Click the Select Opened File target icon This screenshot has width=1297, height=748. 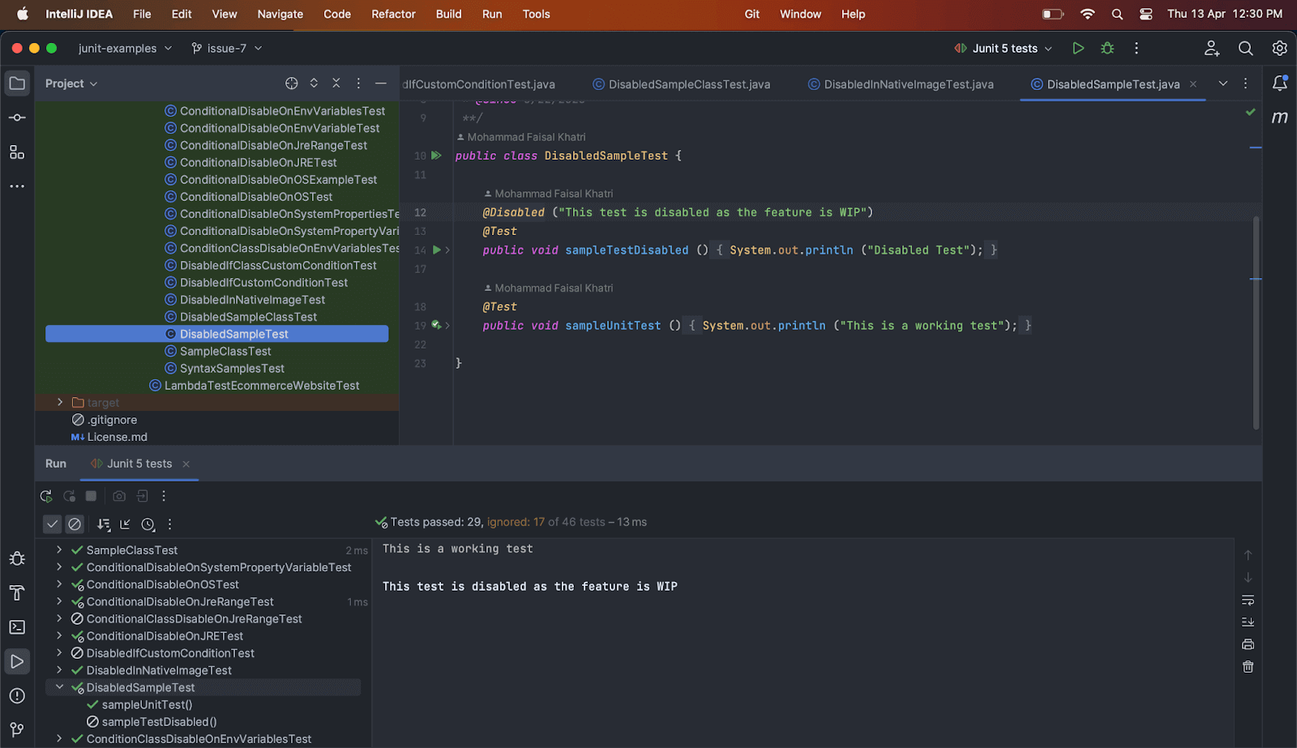(x=292, y=83)
